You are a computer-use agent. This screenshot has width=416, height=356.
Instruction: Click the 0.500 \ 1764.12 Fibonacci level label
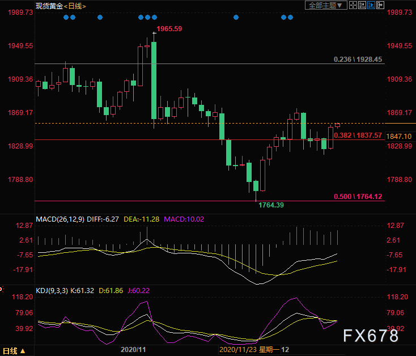(x=358, y=197)
